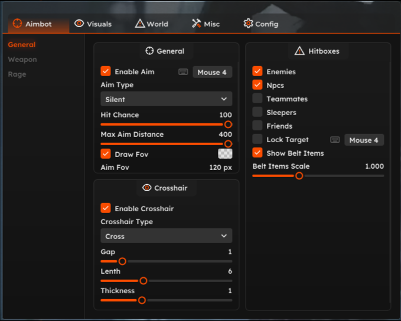Click the tools icon on Misc tab

tap(197, 24)
